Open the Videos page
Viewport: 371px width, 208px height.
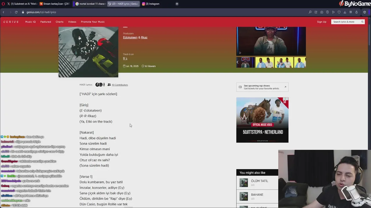(x=72, y=22)
